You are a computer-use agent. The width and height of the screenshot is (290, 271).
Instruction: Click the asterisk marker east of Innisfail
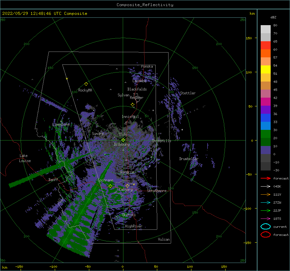(153, 111)
